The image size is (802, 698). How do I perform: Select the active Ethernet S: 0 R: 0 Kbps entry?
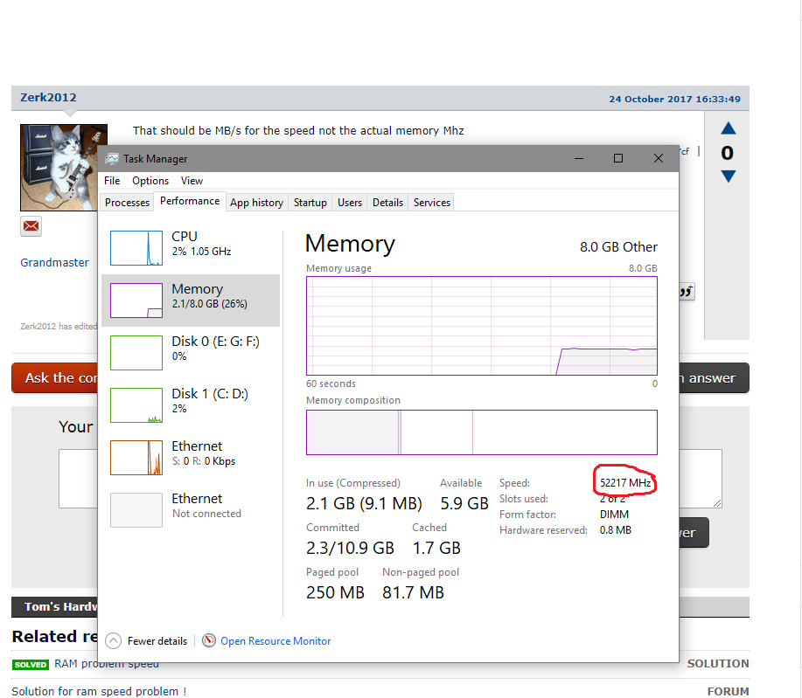(x=191, y=458)
